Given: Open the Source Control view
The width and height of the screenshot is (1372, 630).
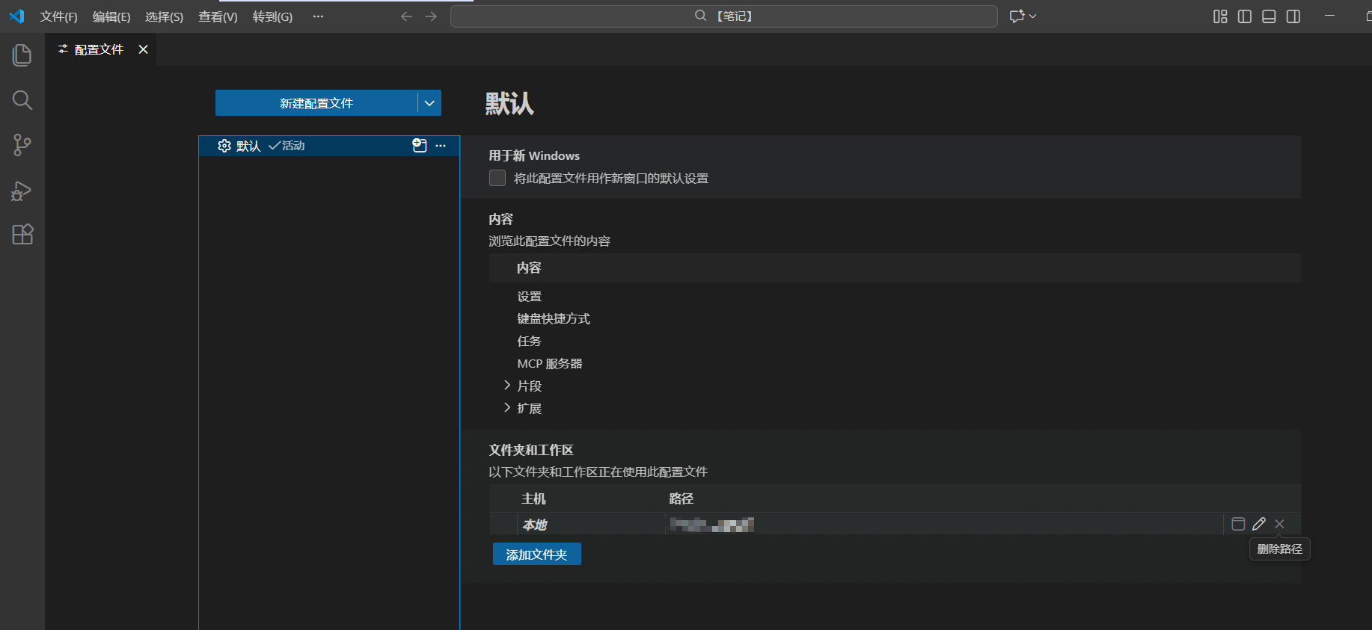Looking at the screenshot, I should point(22,145).
